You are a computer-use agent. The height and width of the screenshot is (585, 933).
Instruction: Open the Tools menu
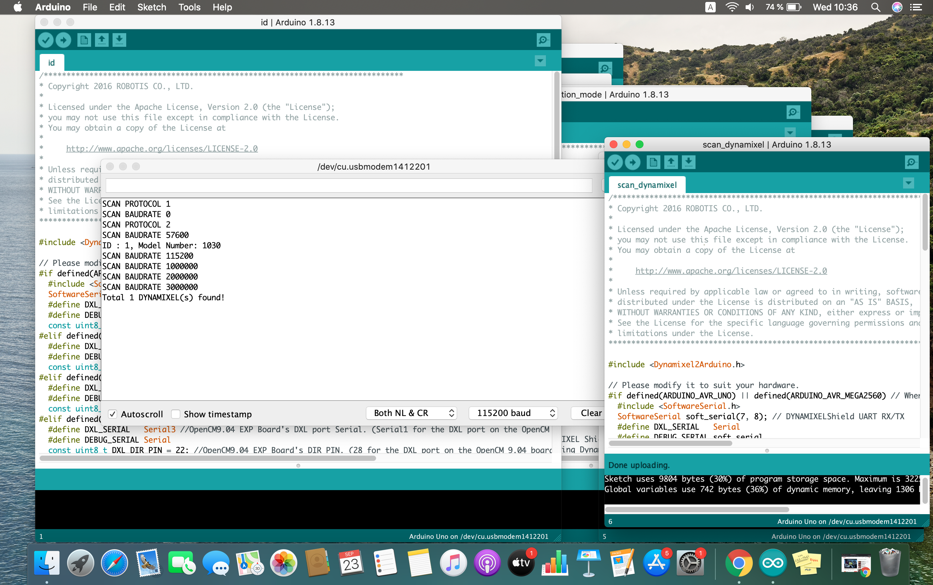[189, 7]
